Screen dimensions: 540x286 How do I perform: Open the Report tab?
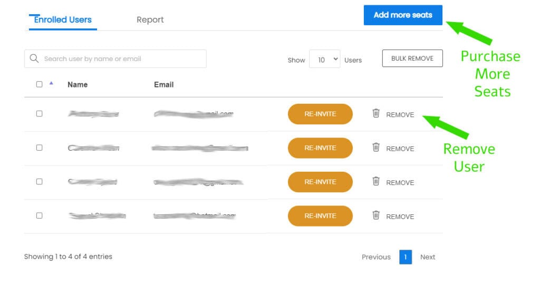tap(150, 20)
